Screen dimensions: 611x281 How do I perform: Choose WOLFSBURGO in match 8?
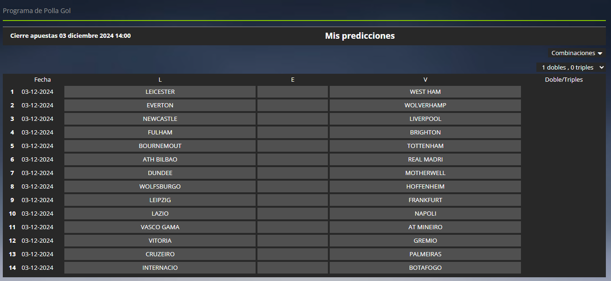160,187
